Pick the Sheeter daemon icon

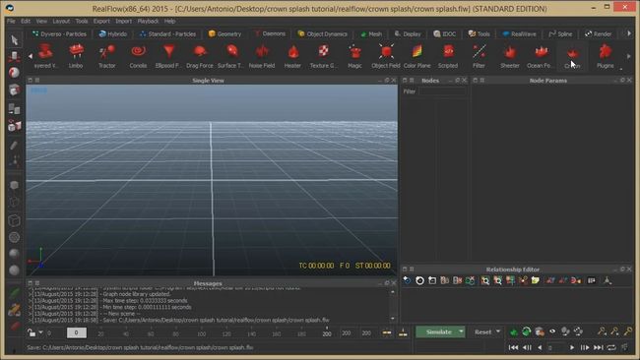pos(510,56)
